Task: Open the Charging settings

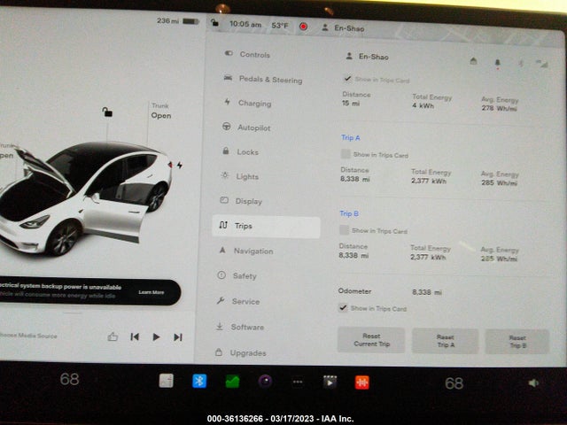Action: pyautogui.click(x=248, y=103)
